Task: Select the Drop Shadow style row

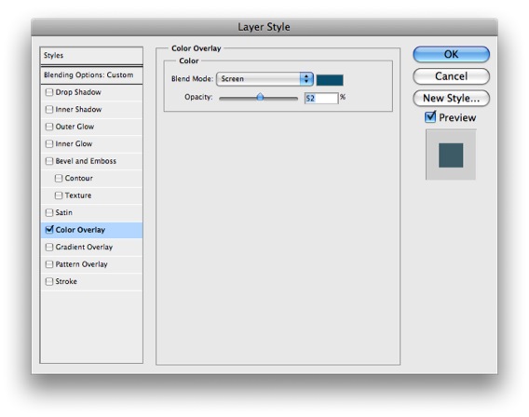Action: pos(91,92)
